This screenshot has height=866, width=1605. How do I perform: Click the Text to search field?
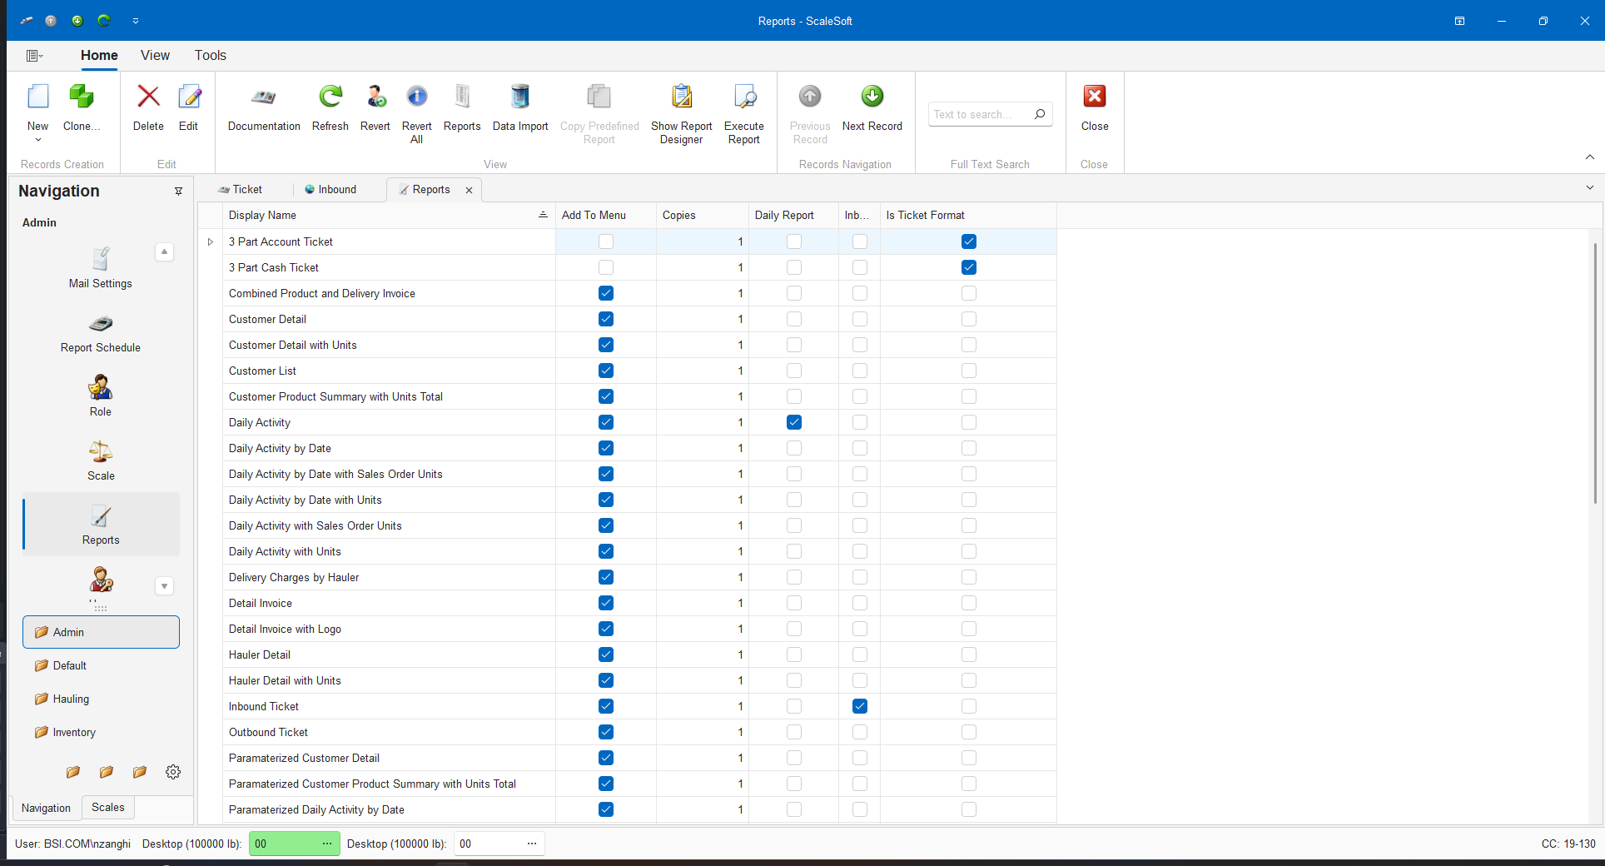click(x=990, y=114)
